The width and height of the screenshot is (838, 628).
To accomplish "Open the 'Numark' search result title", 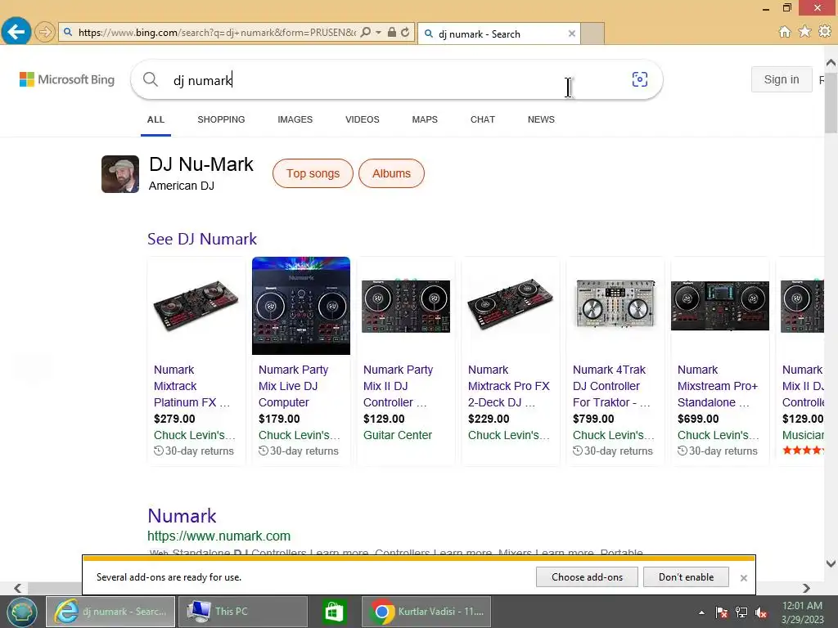I will click(x=182, y=516).
